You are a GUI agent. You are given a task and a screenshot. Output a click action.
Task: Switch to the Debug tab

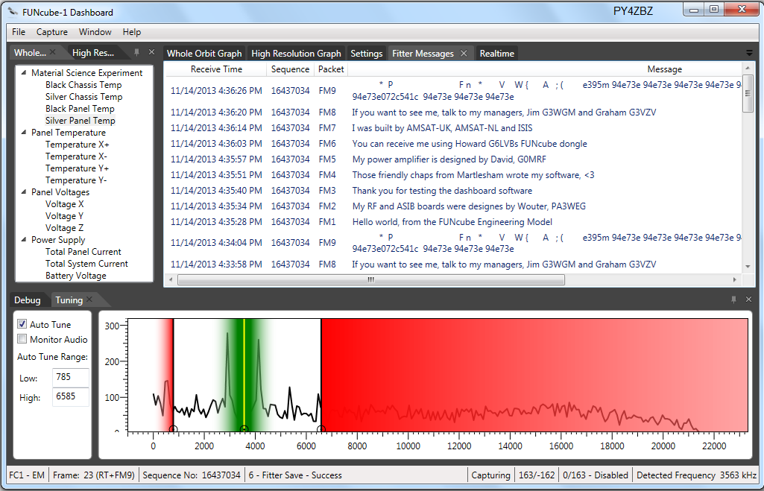point(28,300)
